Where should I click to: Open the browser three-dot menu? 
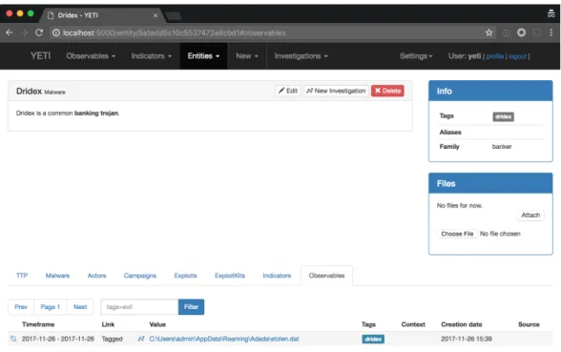(x=551, y=32)
